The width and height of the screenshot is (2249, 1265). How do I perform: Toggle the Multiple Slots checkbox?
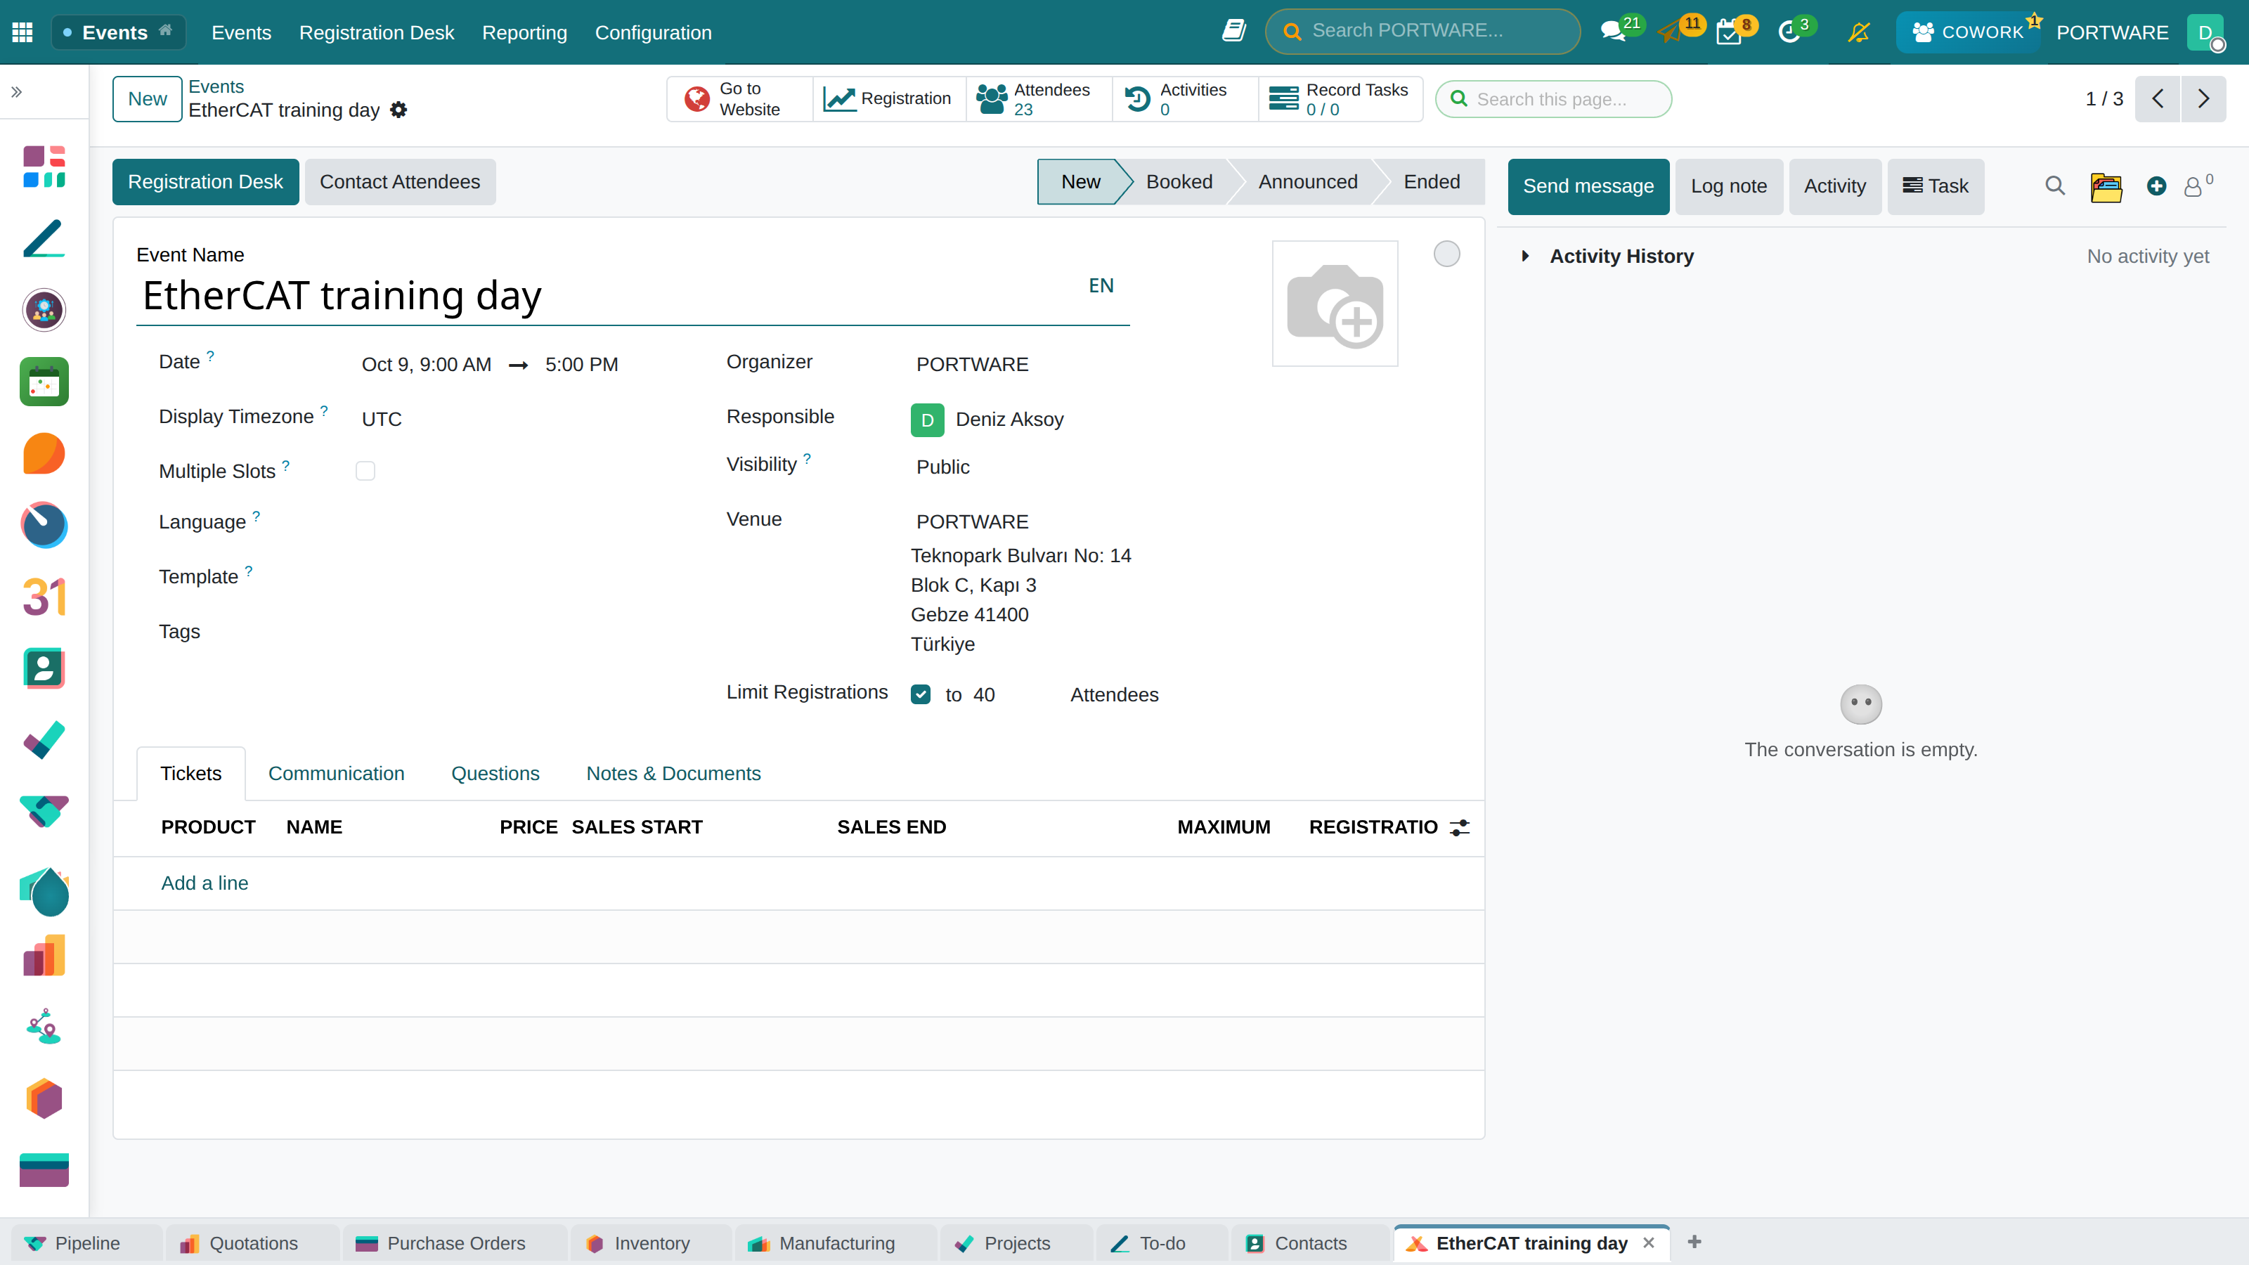click(x=365, y=472)
